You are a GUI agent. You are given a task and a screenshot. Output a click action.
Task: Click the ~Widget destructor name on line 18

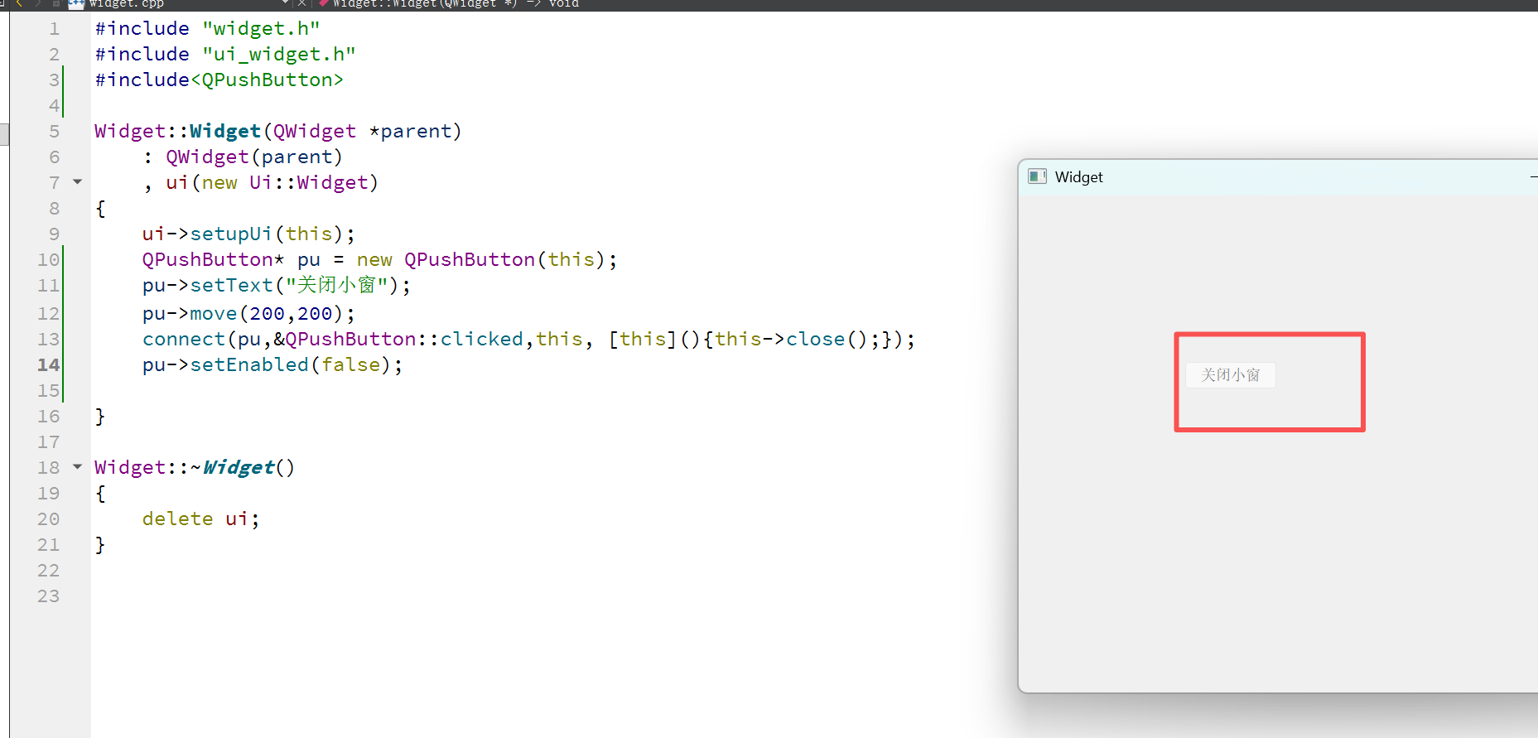238,467
